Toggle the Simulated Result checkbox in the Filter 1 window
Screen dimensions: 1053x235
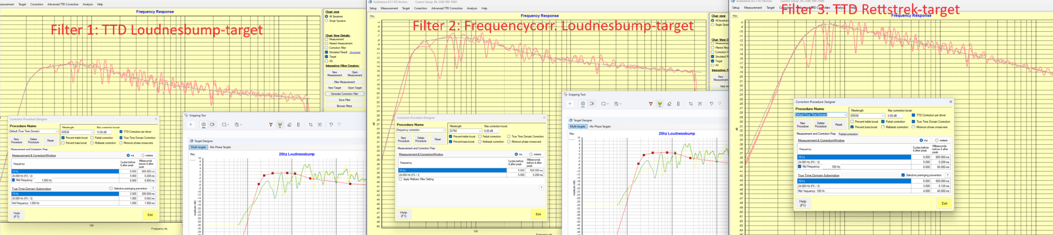click(x=327, y=52)
